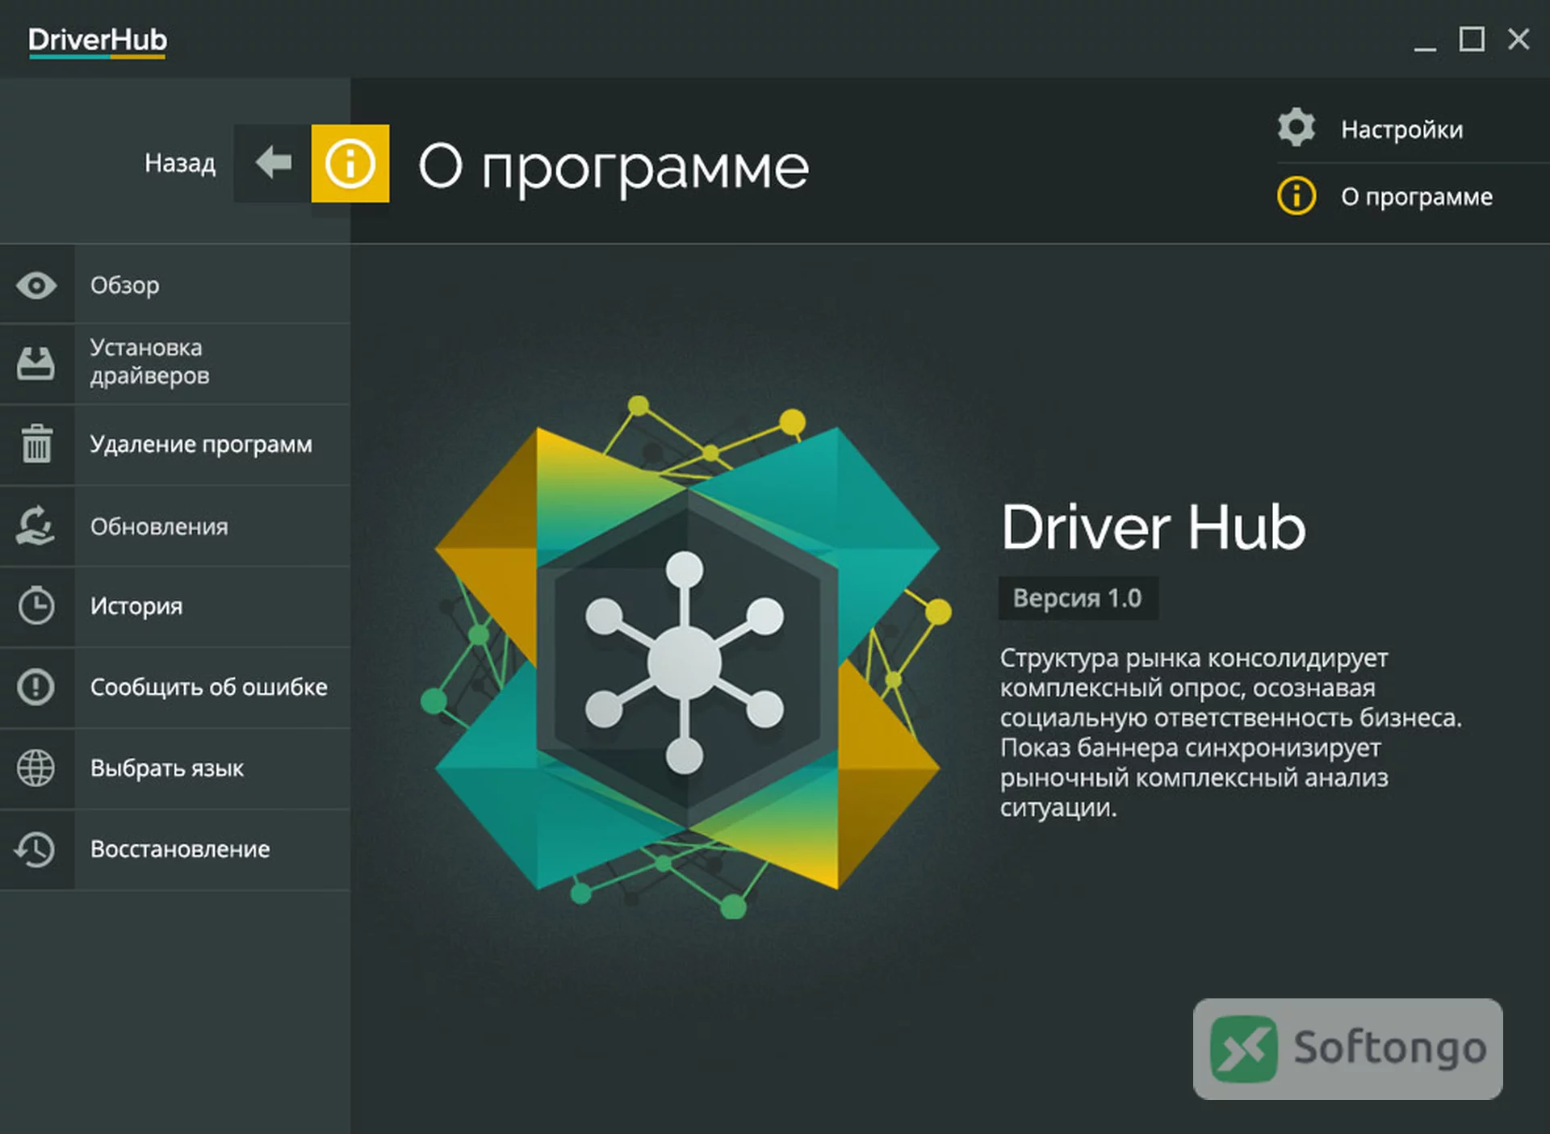Screen dimensions: 1550x1134
Task: Click the Driver Hub heading text
Action: [x=1153, y=527]
